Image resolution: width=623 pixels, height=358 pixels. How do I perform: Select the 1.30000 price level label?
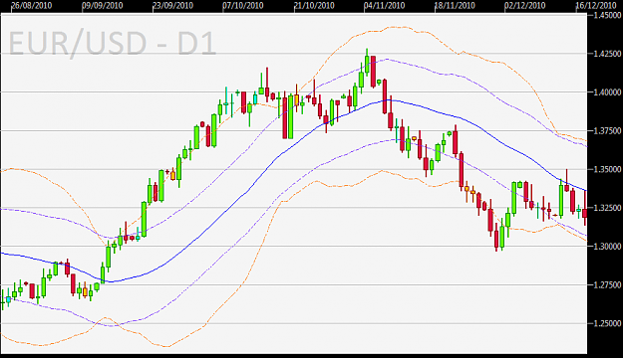coord(607,247)
